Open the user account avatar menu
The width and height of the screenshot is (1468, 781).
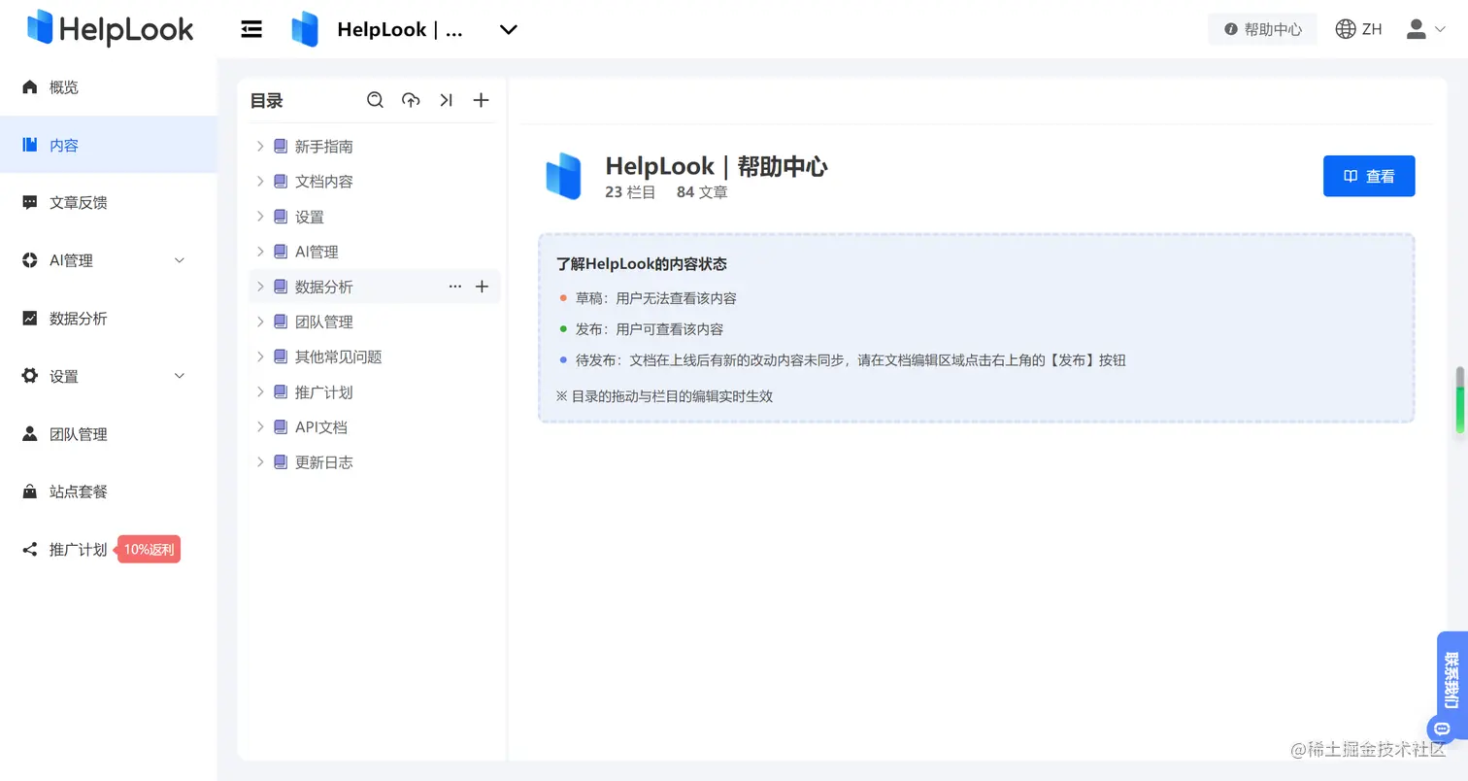1425,29
